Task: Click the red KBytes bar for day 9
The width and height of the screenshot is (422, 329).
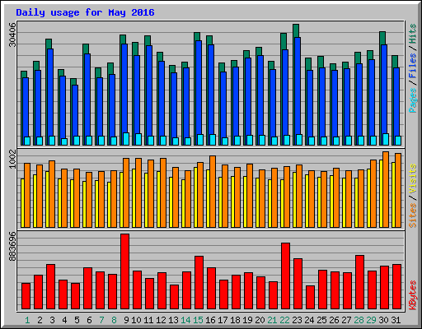Action: (x=125, y=271)
